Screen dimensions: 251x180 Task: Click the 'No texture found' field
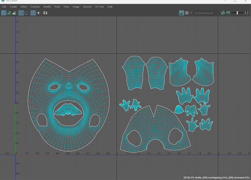[206, 13]
